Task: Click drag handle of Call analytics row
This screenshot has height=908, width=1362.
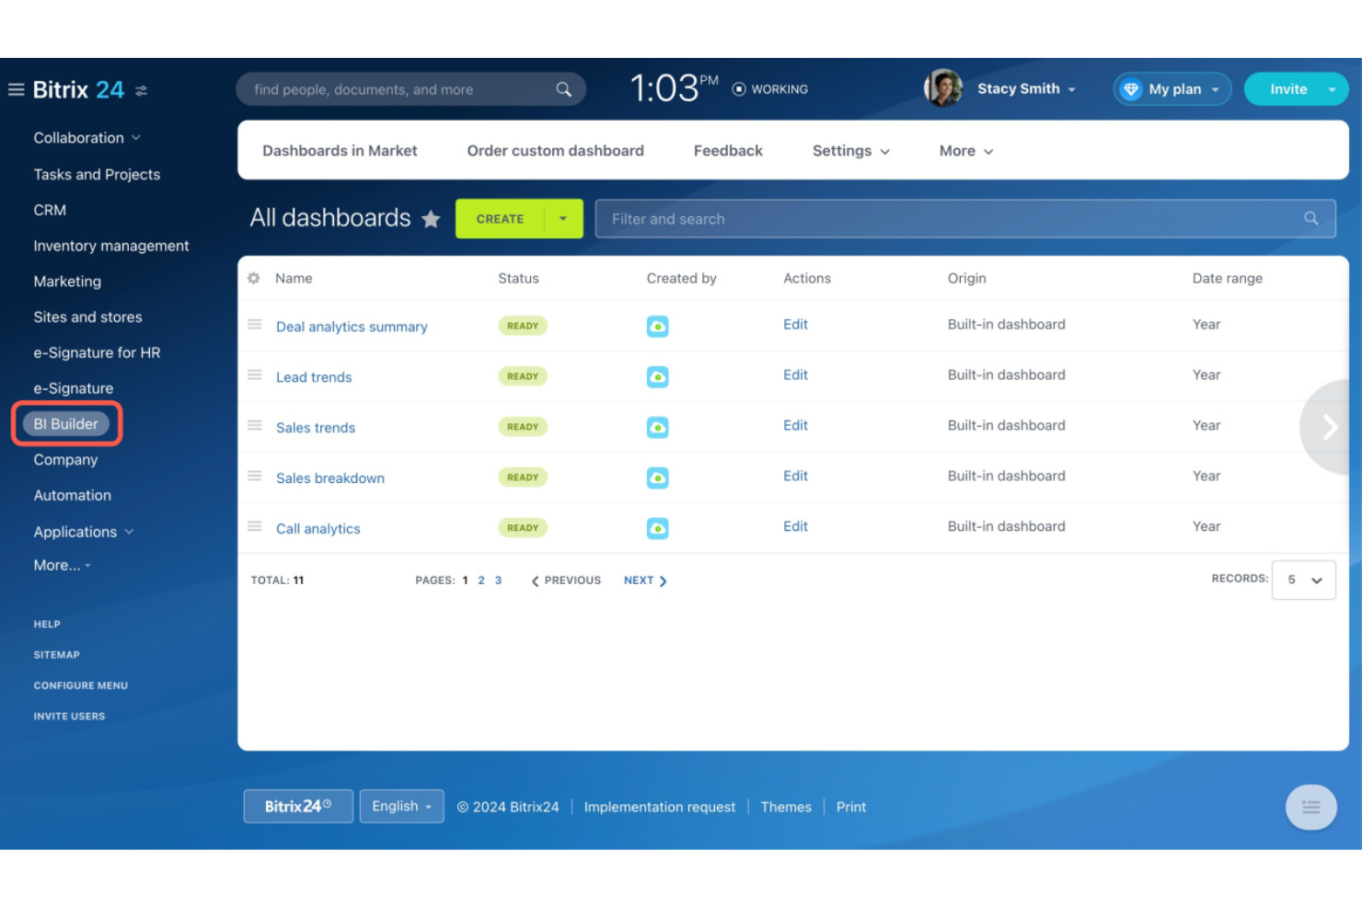Action: click(x=255, y=527)
